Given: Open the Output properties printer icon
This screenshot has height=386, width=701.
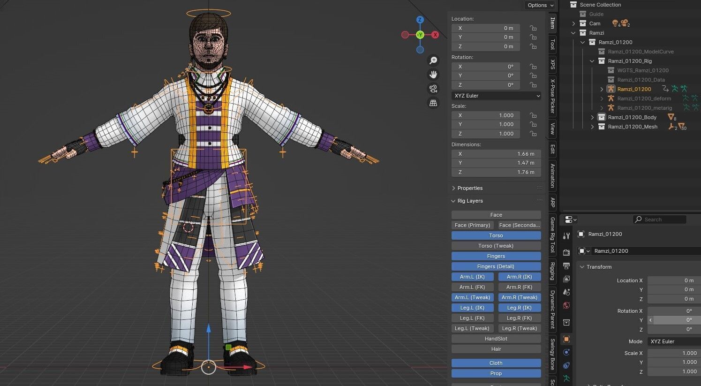Looking at the screenshot, I should (x=566, y=266).
